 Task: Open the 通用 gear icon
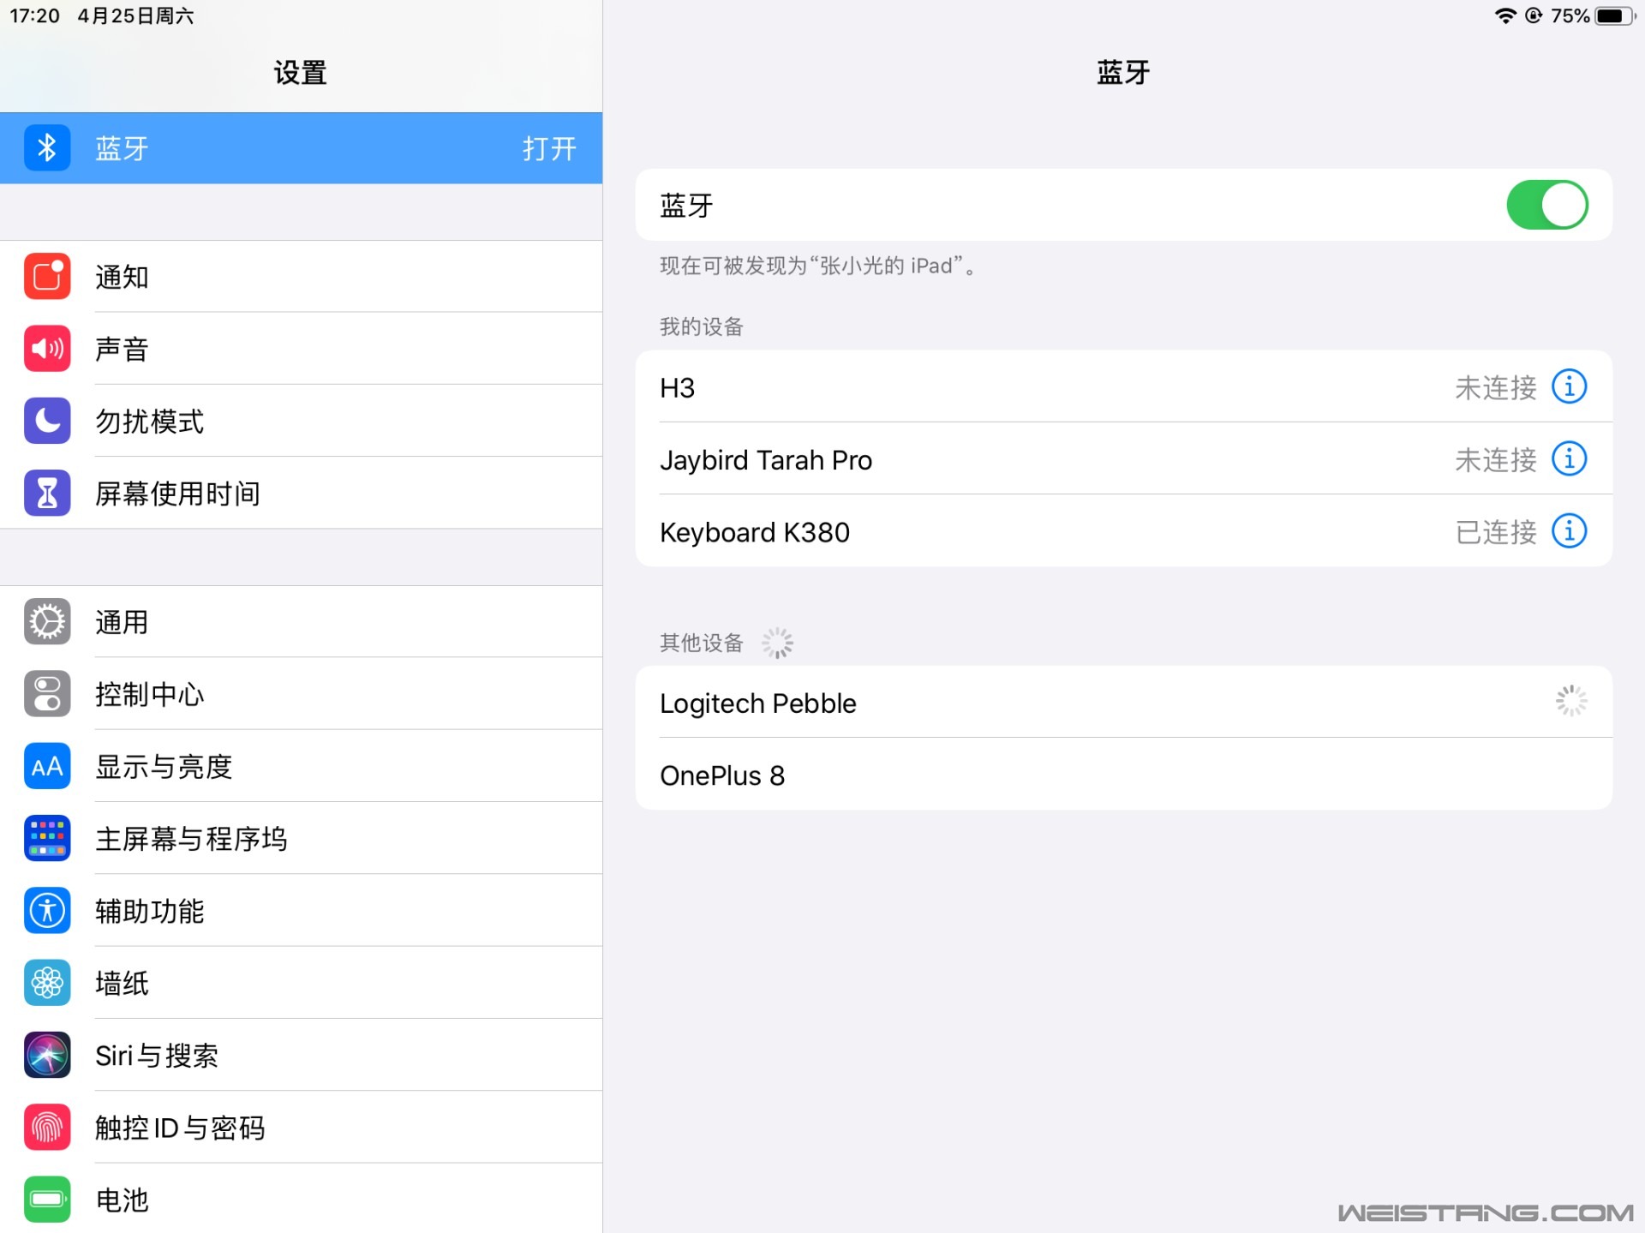(47, 621)
